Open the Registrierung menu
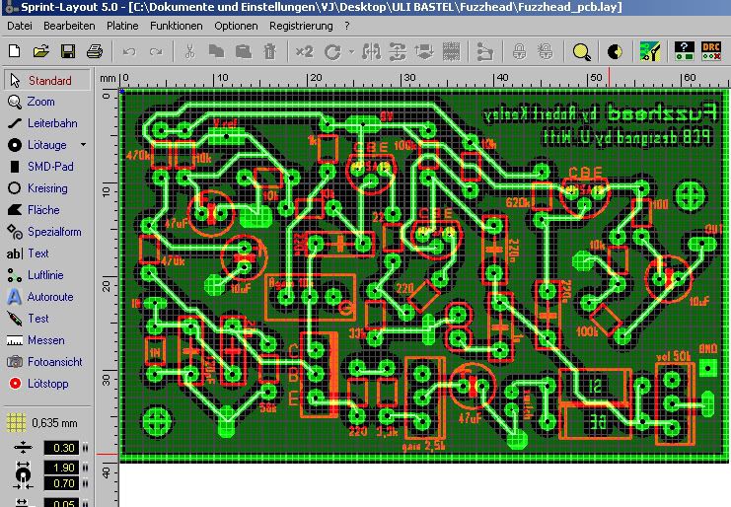Image resolution: width=731 pixels, height=507 pixels. 301,26
